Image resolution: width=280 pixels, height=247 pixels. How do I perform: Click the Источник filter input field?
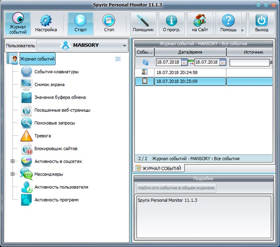pos(249,63)
